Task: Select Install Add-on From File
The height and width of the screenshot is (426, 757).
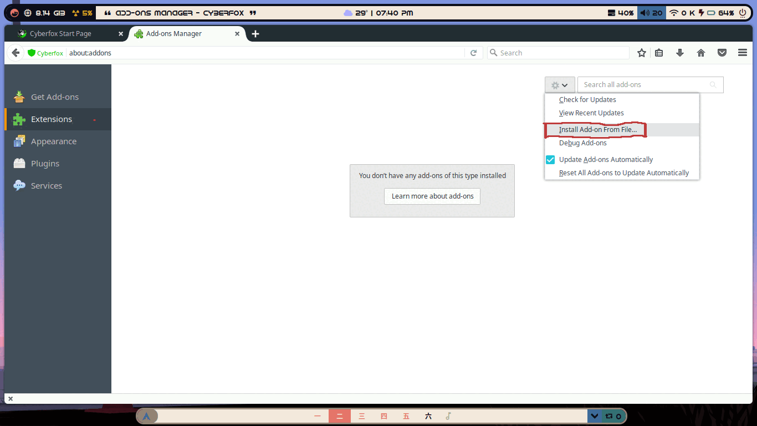Action: (x=622, y=130)
